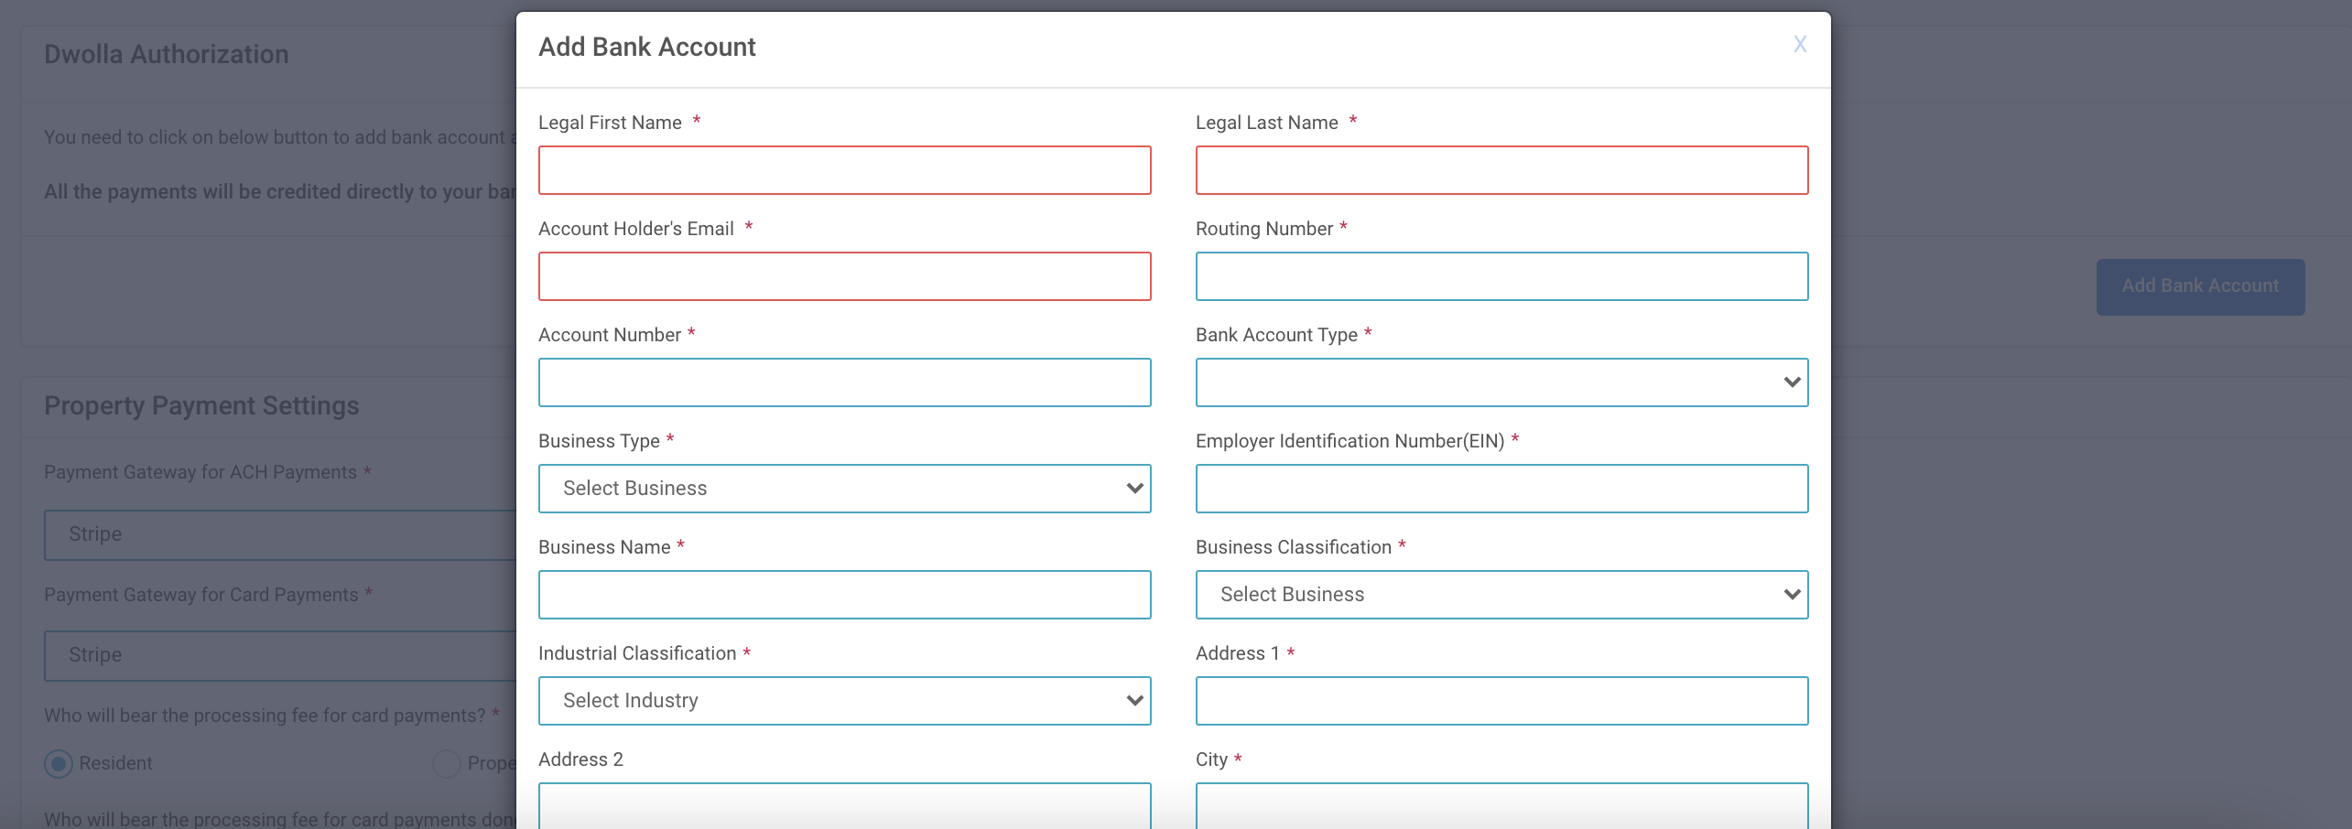The height and width of the screenshot is (829, 2352).
Task: Click the Legal Last Name field
Action: 1501,170
